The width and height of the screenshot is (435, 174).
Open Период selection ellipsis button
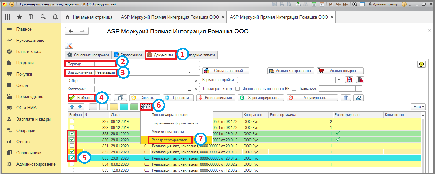point(196,64)
